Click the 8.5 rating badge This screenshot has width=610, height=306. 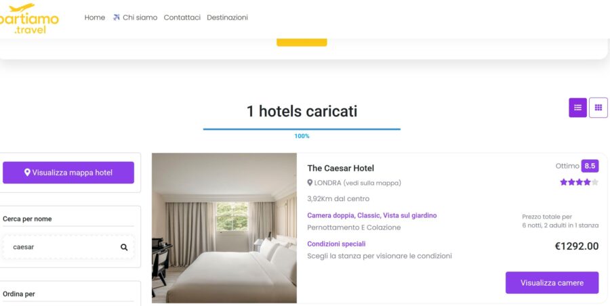(x=590, y=166)
